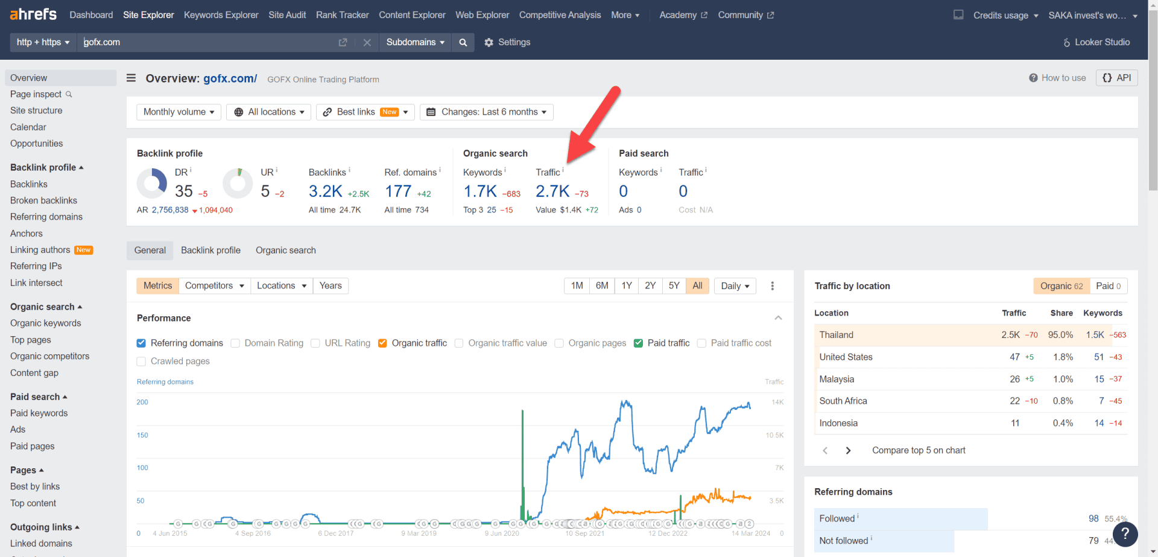1158x557 pixels.
Task: Open Changes: Last 6 months dropdown
Action: 486,112
